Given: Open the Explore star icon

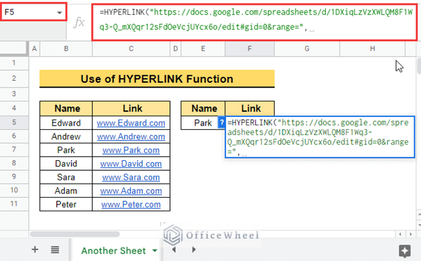Looking at the screenshot, I should click(x=405, y=251).
